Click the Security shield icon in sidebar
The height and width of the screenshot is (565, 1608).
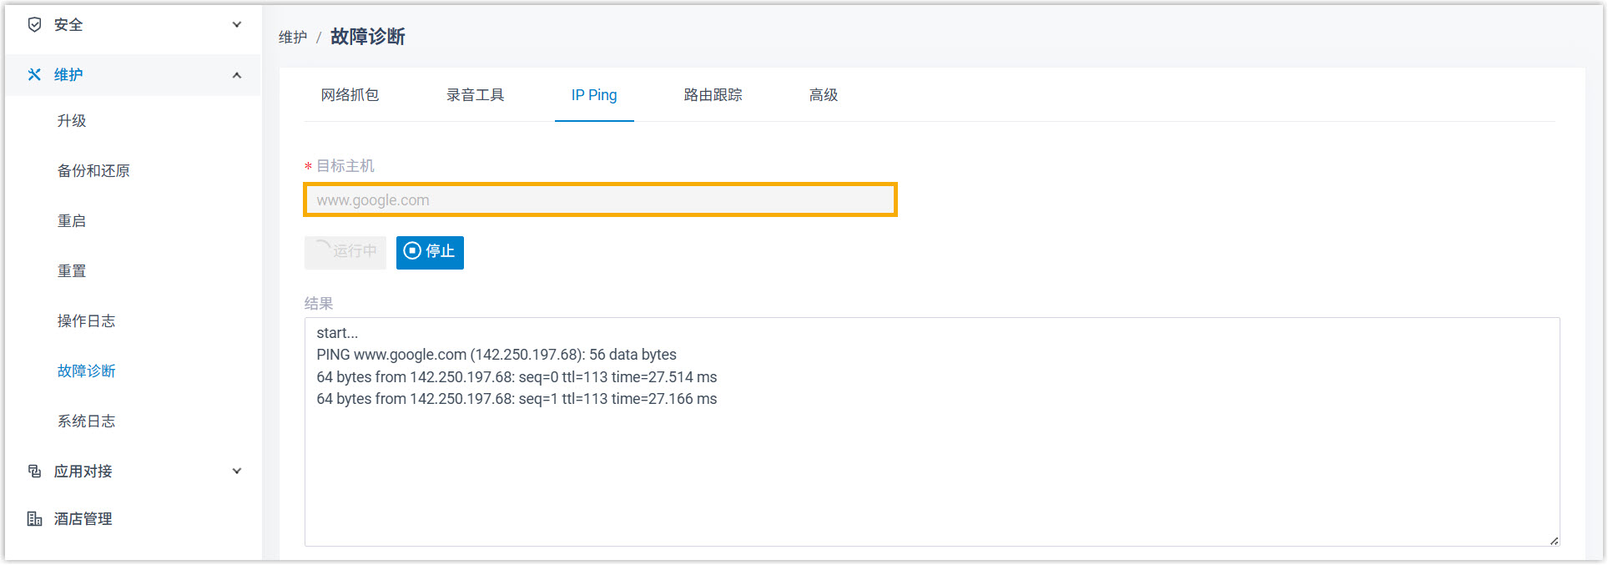[x=34, y=25]
